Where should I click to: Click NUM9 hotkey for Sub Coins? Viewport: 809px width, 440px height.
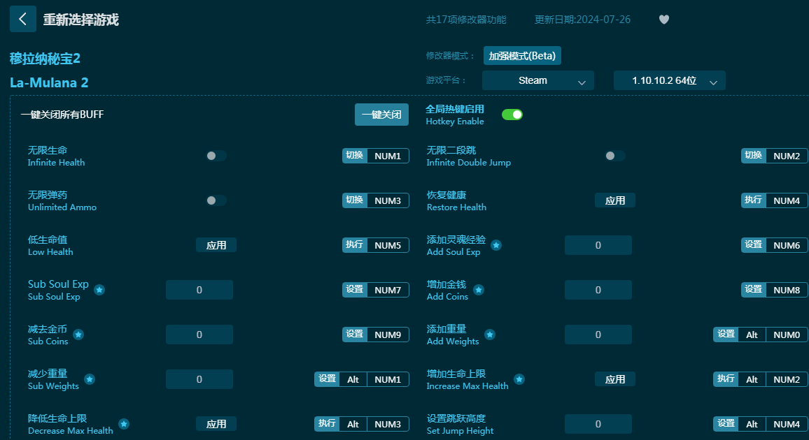[388, 335]
